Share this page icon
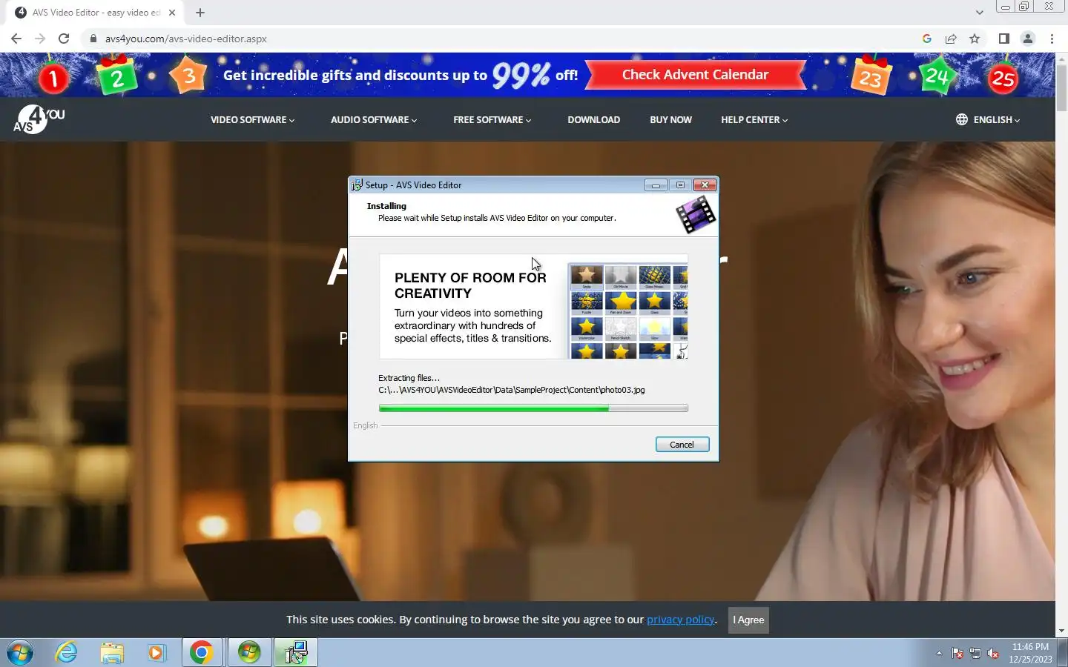The height and width of the screenshot is (667, 1068). pyautogui.click(x=950, y=39)
